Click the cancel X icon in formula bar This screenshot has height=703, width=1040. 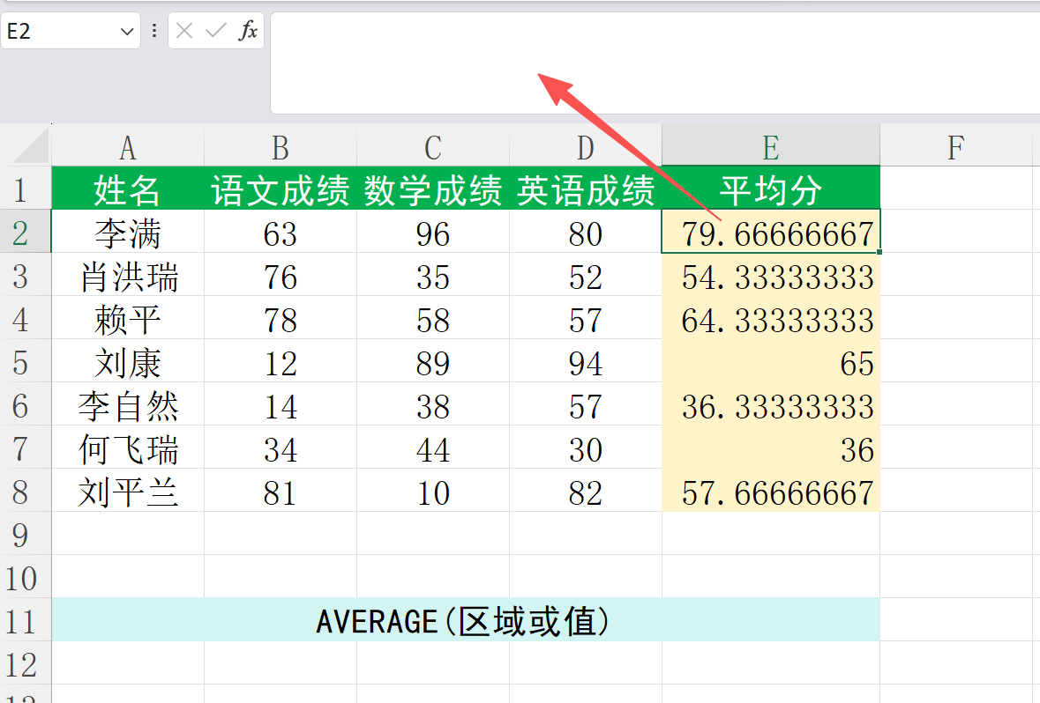pyautogui.click(x=184, y=32)
